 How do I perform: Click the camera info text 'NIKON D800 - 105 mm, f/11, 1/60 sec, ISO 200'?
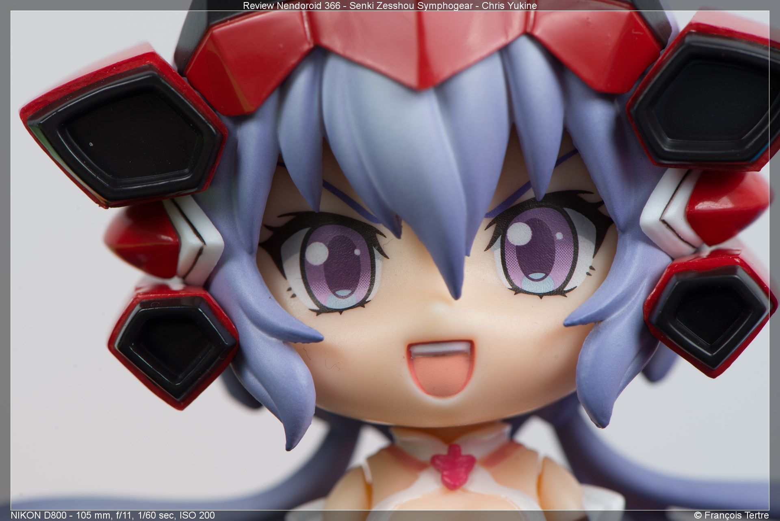[x=113, y=515]
